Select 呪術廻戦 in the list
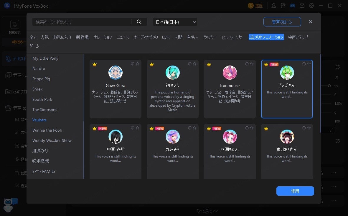Image resolution: width=348 pixels, height=216 pixels. pyautogui.click(x=40, y=161)
